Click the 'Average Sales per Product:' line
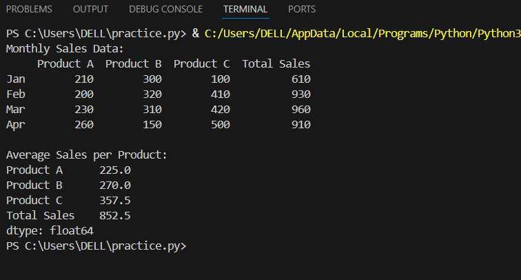Viewport: 521px width, 280px height. click(86, 155)
